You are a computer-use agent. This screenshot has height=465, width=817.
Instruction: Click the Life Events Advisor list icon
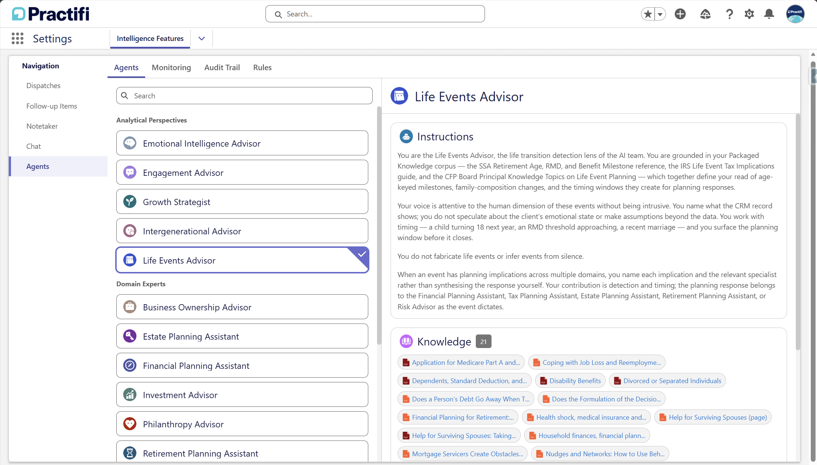point(130,260)
